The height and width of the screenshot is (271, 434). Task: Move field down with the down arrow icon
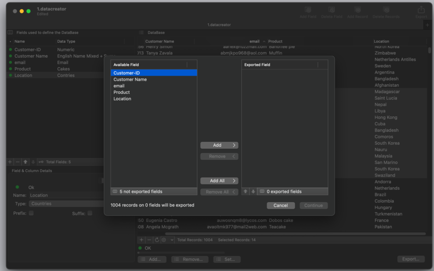pyautogui.click(x=33, y=162)
